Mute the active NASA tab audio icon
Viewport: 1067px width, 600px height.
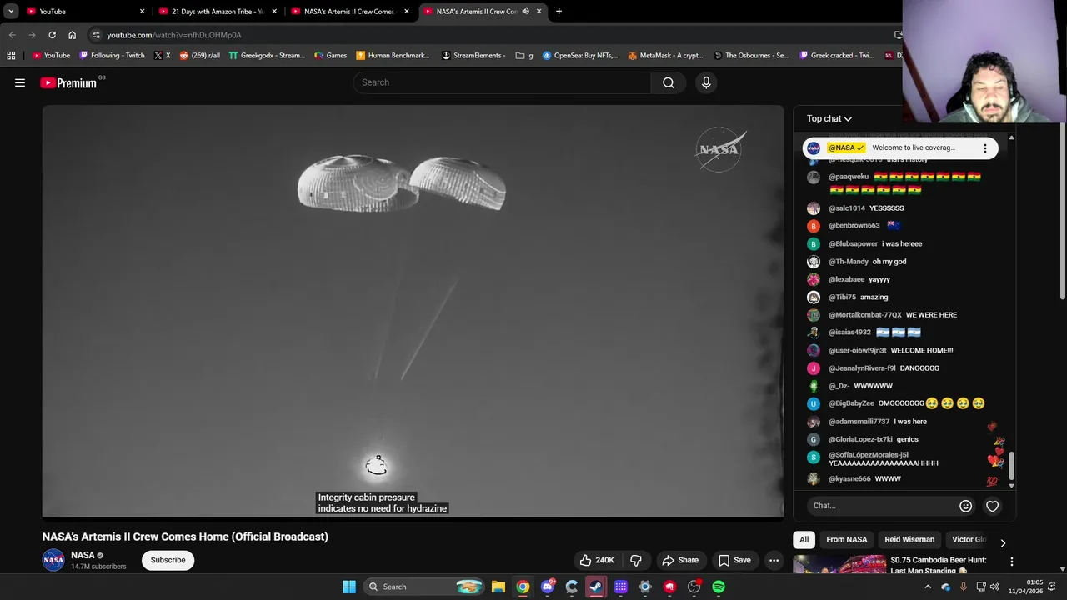pyautogui.click(x=525, y=11)
